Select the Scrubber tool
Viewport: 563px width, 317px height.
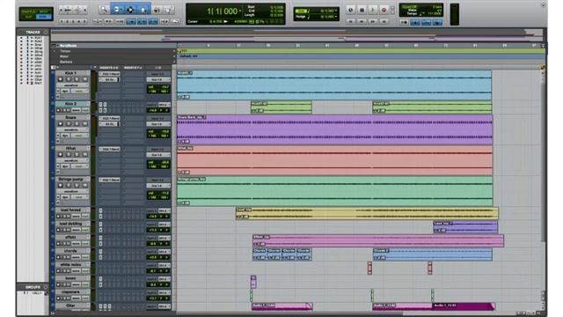pos(157,10)
